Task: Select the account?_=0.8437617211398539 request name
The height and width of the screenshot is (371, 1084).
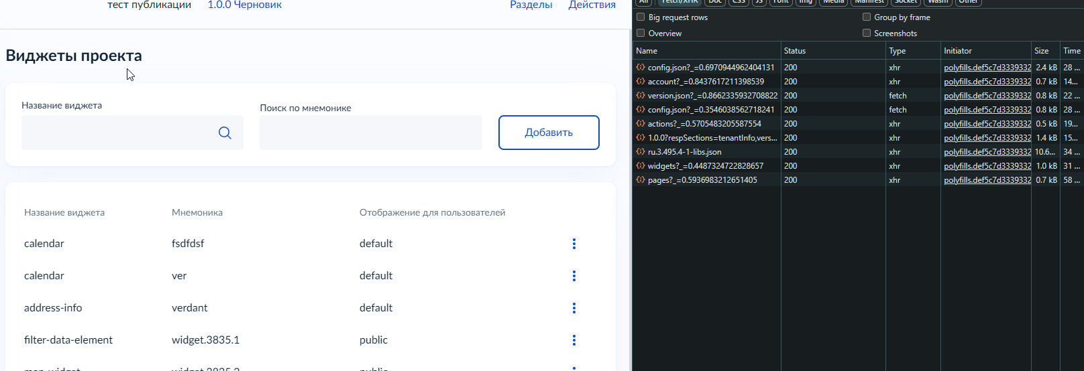Action: point(706,82)
